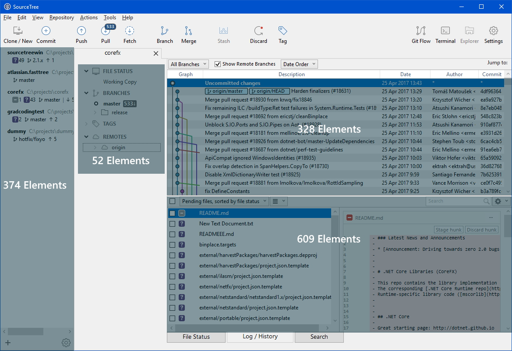Type in the commit search field
The width and height of the screenshot is (512, 351).
[456, 201]
